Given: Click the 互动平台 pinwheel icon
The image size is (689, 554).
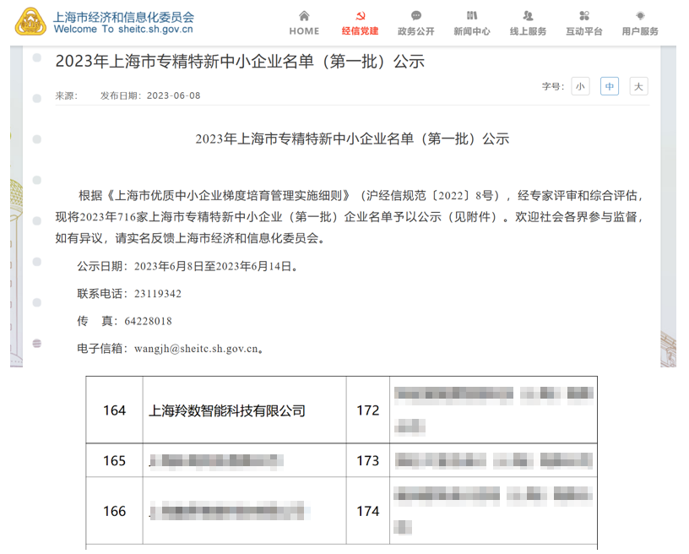Looking at the screenshot, I should click(583, 14).
